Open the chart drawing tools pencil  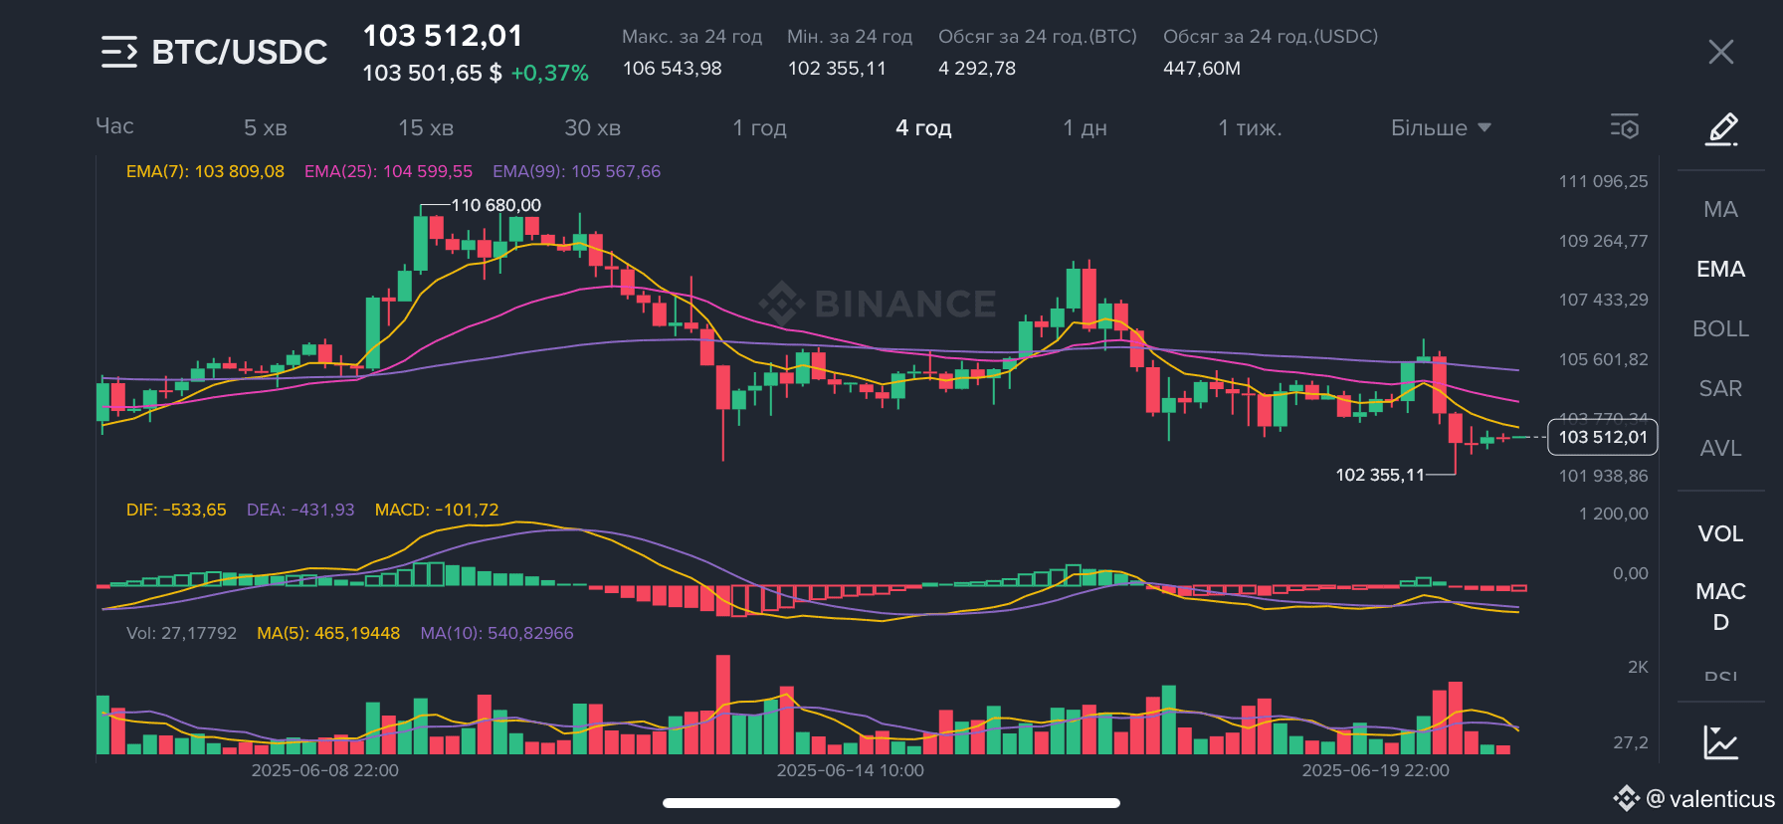[x=1721, y=128]
